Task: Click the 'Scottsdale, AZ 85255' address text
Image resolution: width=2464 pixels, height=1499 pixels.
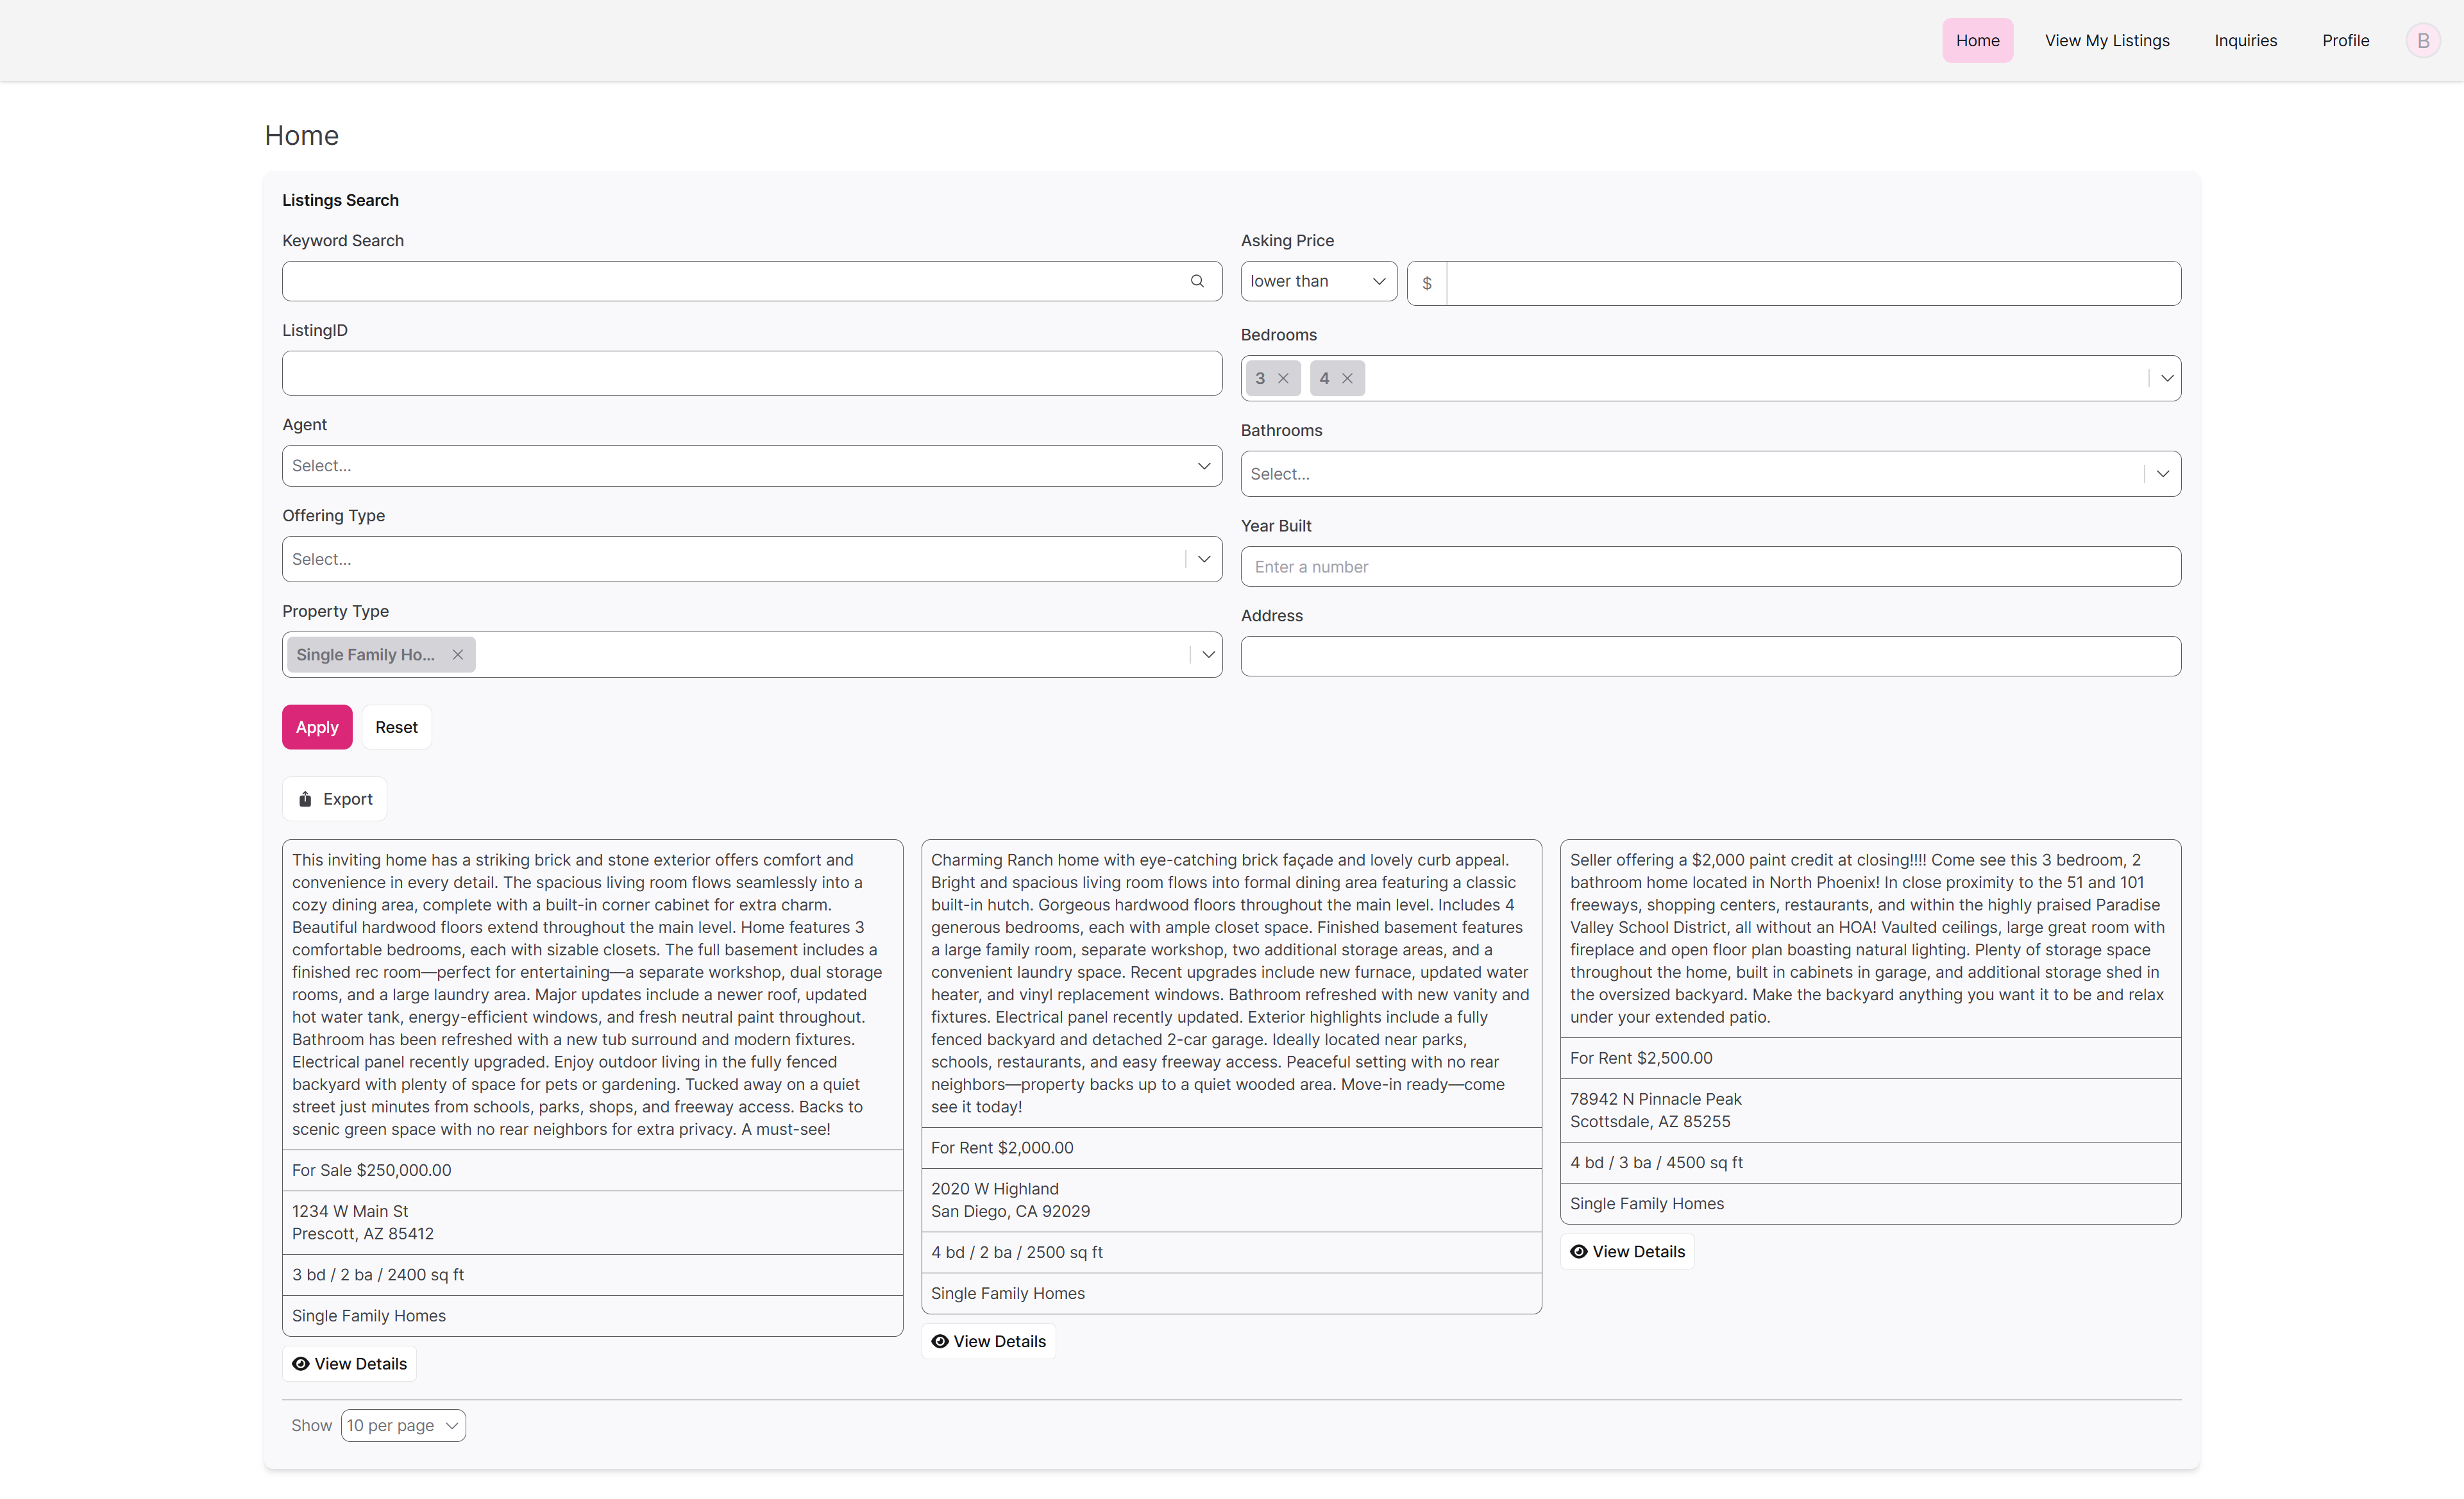Action: [x=1650, y=1121]
